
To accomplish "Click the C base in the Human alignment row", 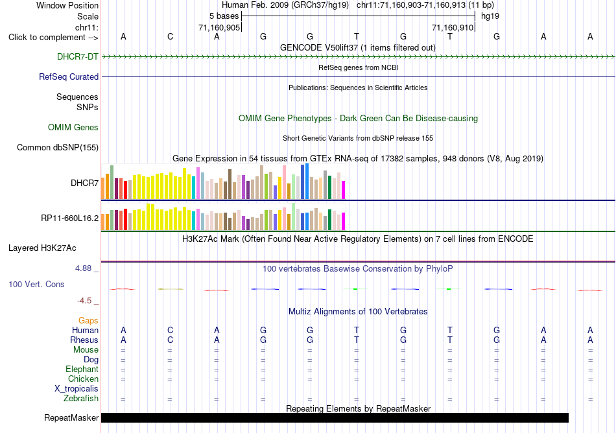I will point(170,330).
